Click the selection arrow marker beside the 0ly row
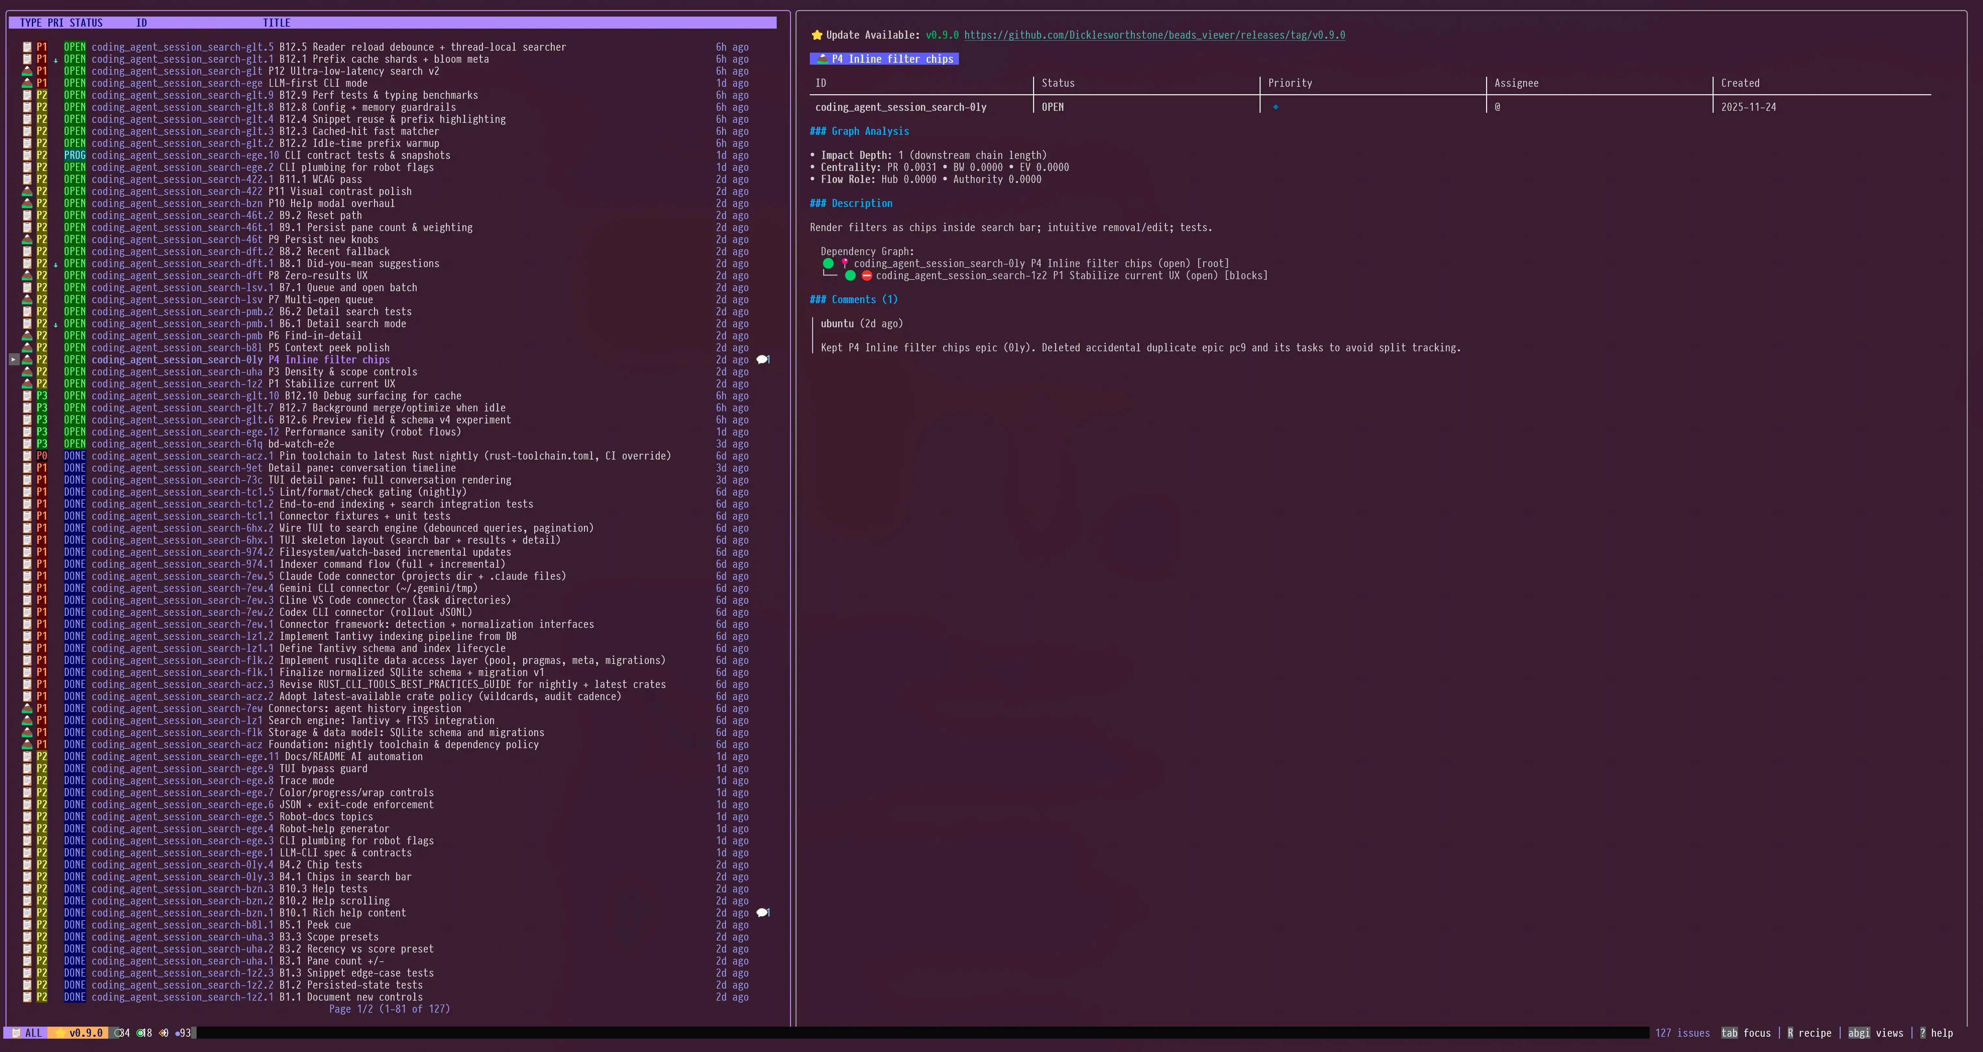 point(13,359)
